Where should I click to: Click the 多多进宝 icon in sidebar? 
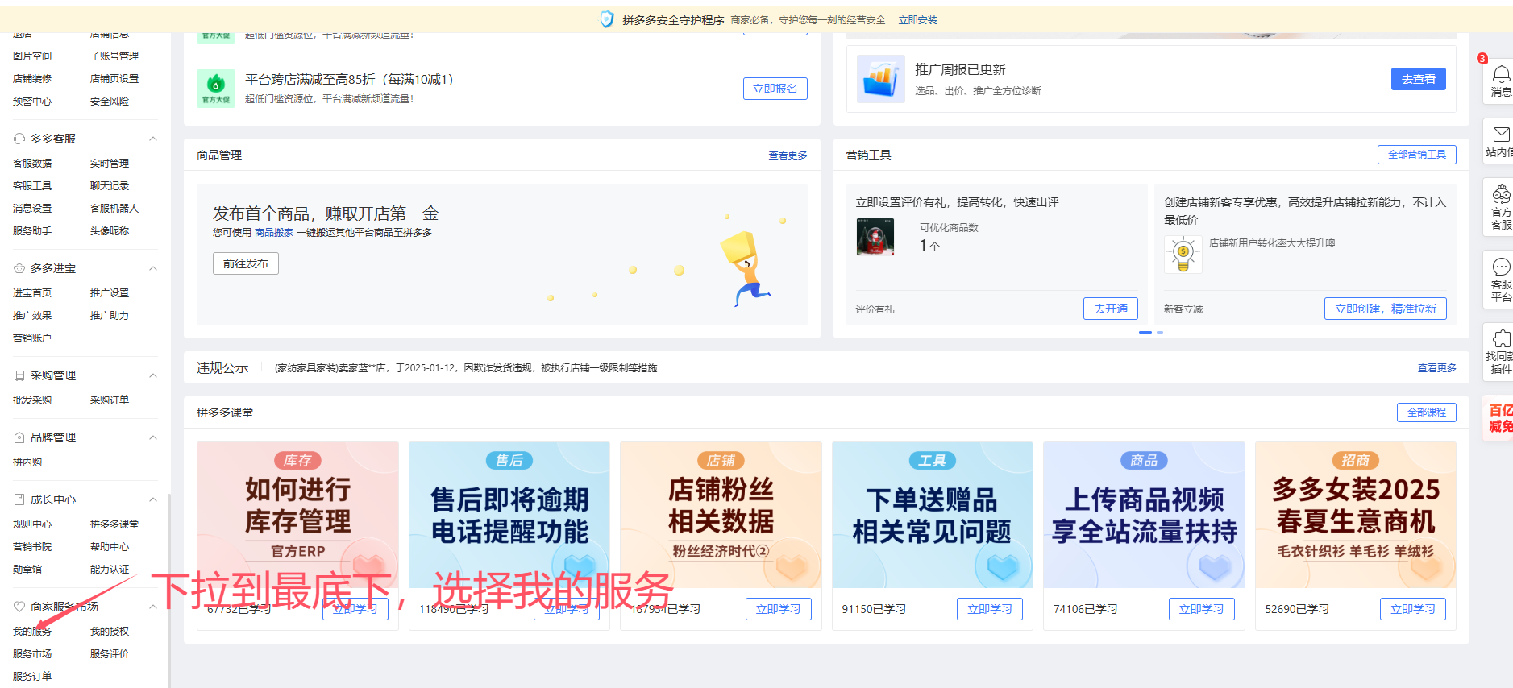pos(19,268)
